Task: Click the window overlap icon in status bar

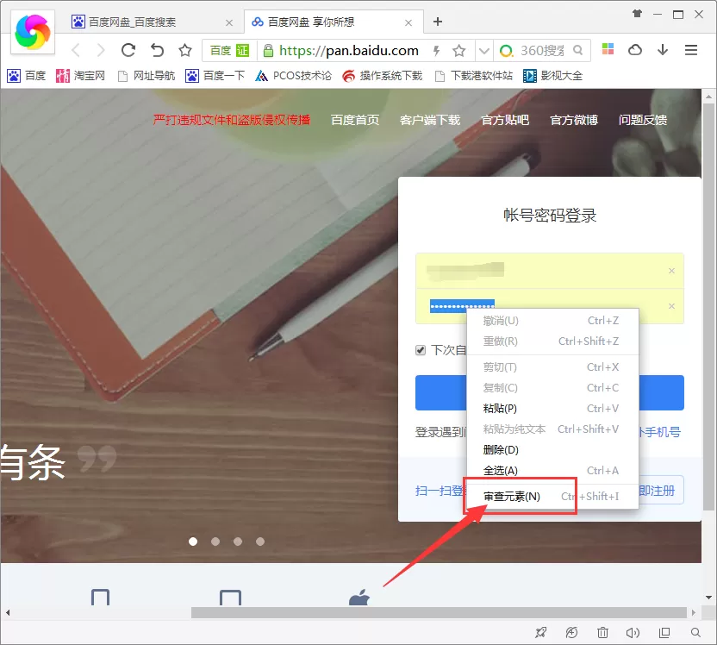Action: pos(664,633)
